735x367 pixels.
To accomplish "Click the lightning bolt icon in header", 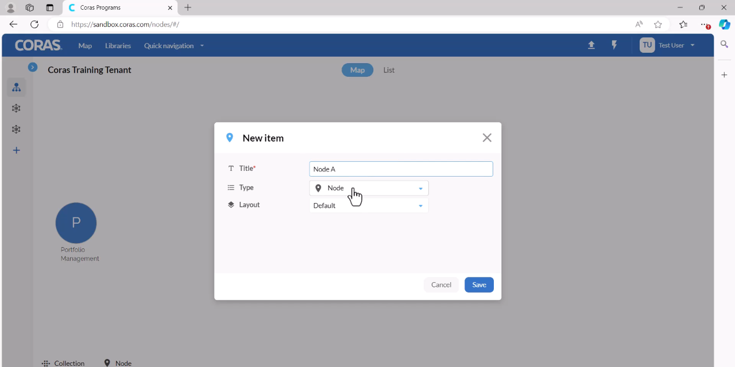I will (614, 45).
